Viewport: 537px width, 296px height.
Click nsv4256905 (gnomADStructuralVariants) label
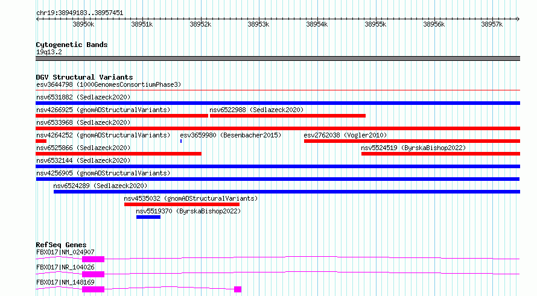[103, 173]
